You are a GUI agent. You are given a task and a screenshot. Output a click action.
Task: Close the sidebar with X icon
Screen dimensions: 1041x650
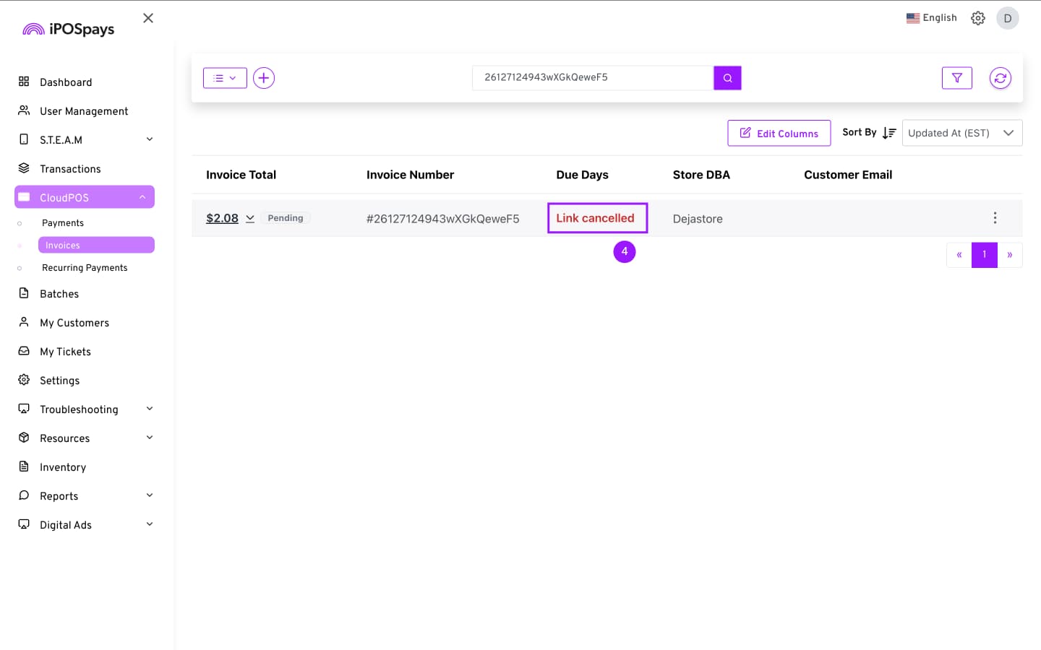148,18
